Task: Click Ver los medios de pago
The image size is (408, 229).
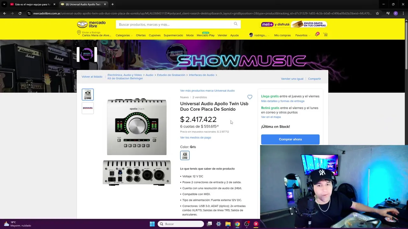Action: pyautogui.click(x=195, y=137)
